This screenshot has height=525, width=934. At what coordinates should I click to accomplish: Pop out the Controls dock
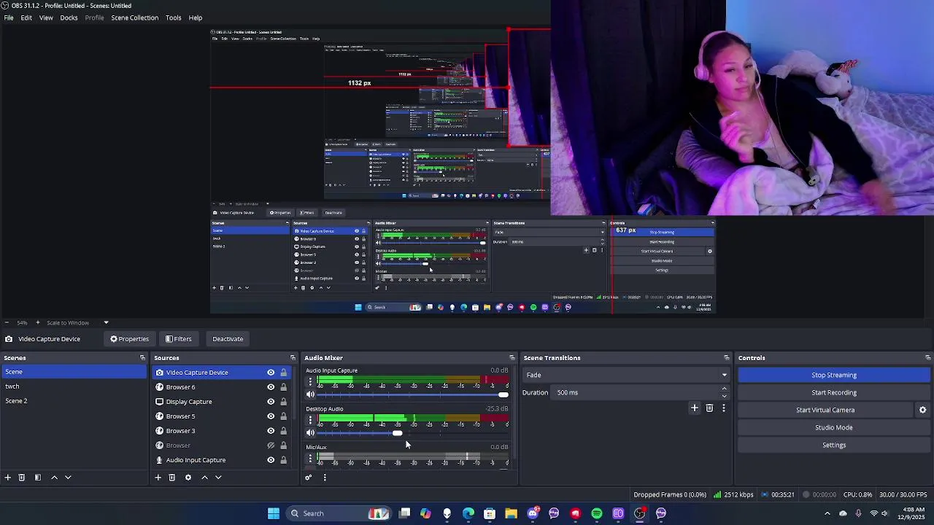pyautogui.click(x=927, y=358)
